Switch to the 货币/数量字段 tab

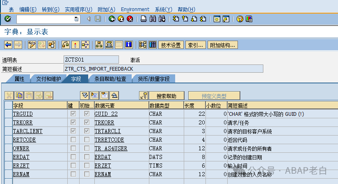(x=154, y=79)
